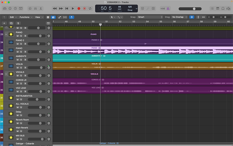Open the Note Pads
233x146 pixels.
tap(218, 9)
